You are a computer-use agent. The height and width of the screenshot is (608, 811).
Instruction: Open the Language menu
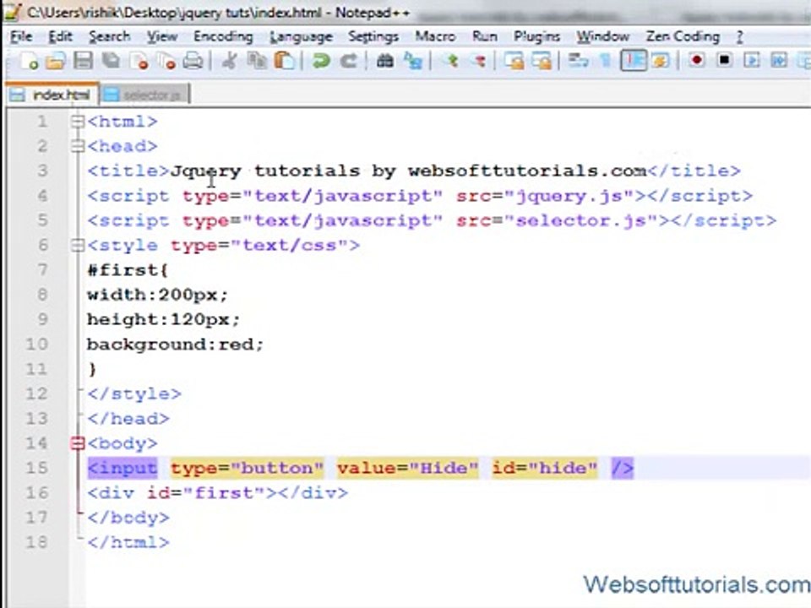pyautogui.click(x=301, y=36)
